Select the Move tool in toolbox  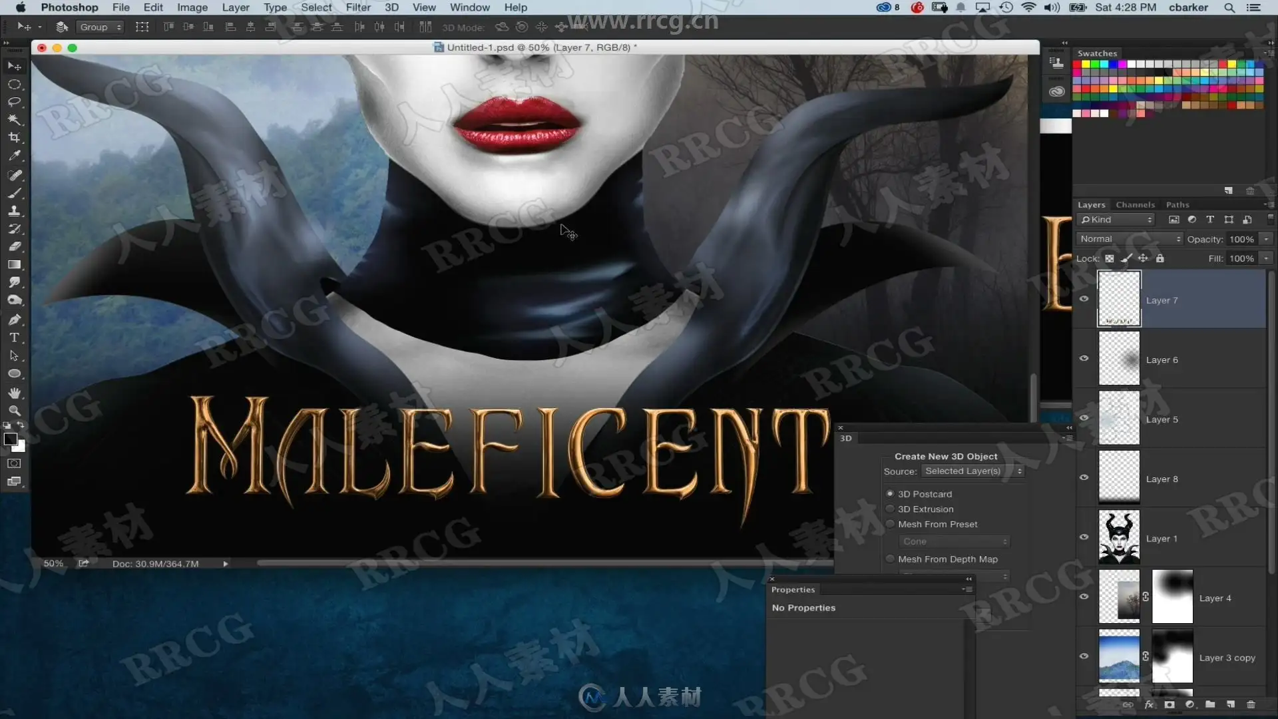pos(14,67)
